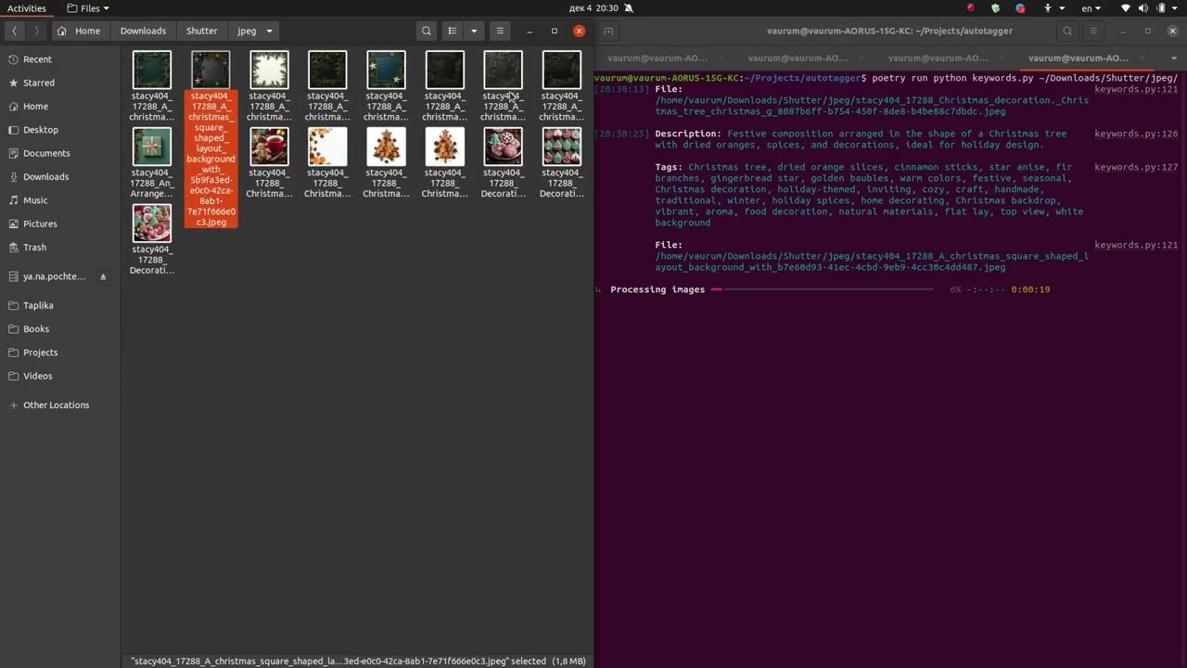Open search in the Files window
This screenshot has height=668, width=1187.
tap(426, 31)
